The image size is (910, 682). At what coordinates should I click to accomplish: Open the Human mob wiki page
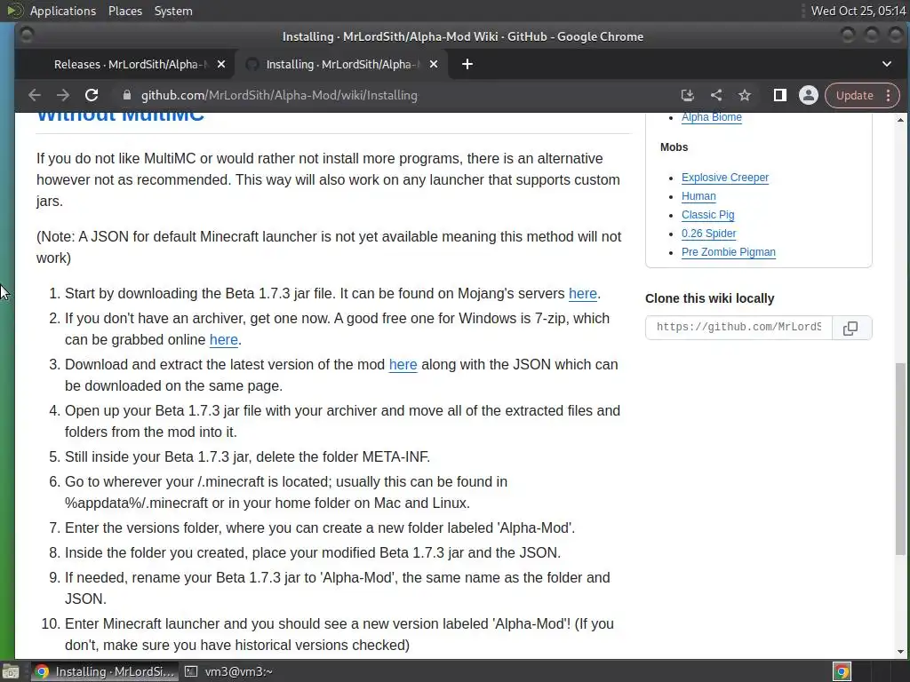coord(698,196)
